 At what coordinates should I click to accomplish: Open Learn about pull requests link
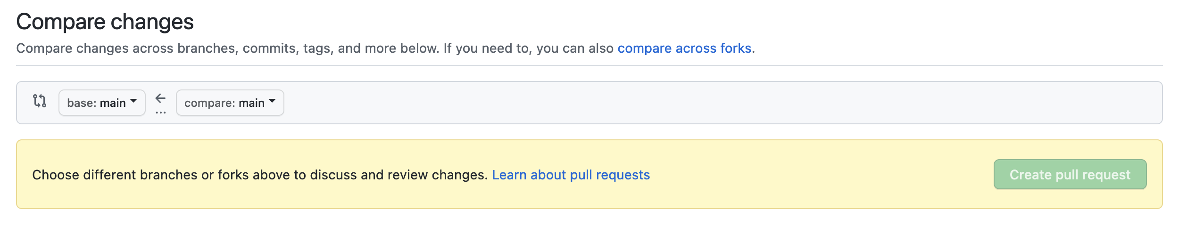tap(571, 175)
